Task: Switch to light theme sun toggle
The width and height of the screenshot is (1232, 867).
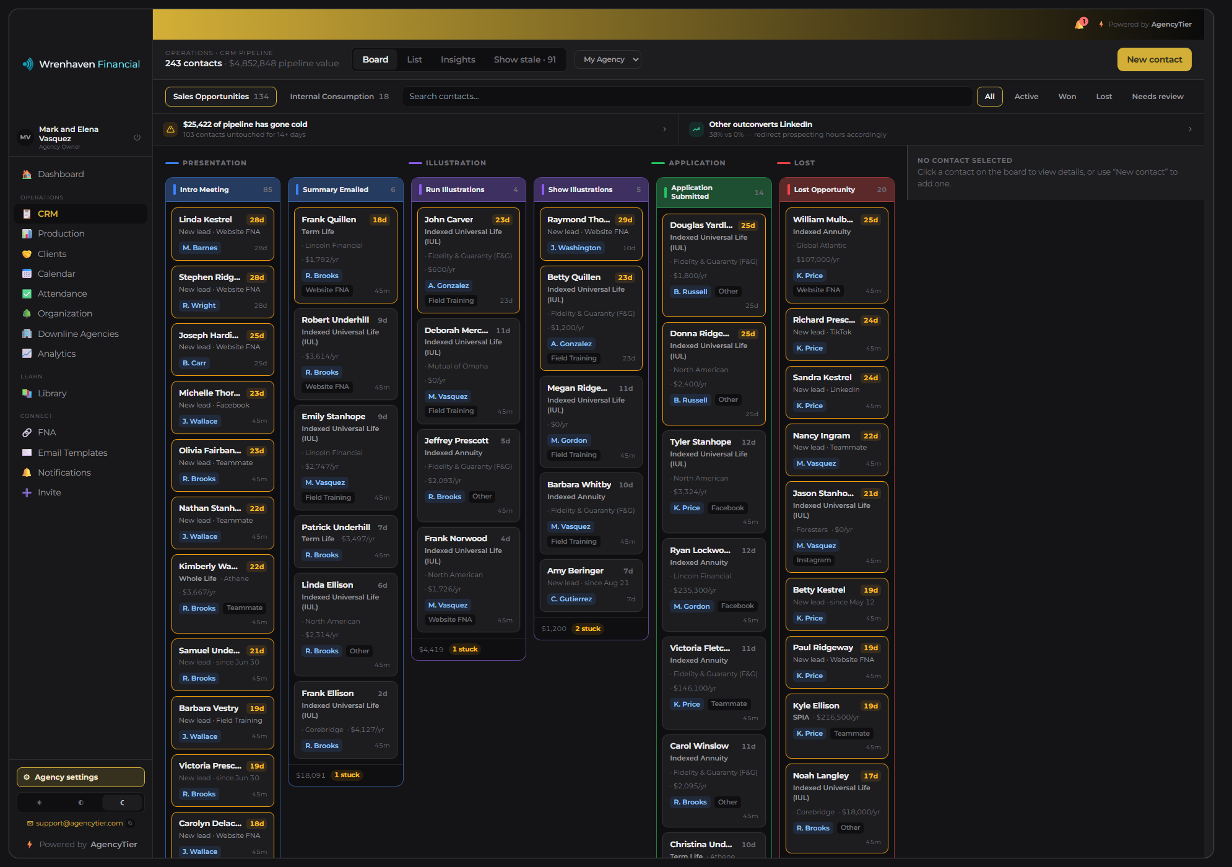Action: pyautogui.click(x=39, y=803)
